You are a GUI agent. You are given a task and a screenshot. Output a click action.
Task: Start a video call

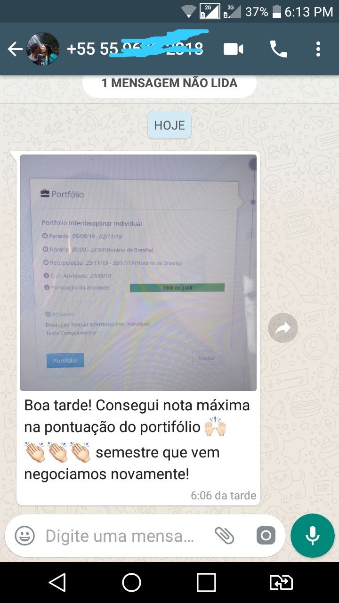(x=234, y=49)
